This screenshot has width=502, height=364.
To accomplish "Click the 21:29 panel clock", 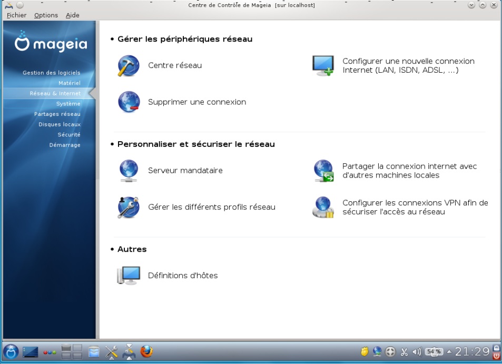I will 472,352.
